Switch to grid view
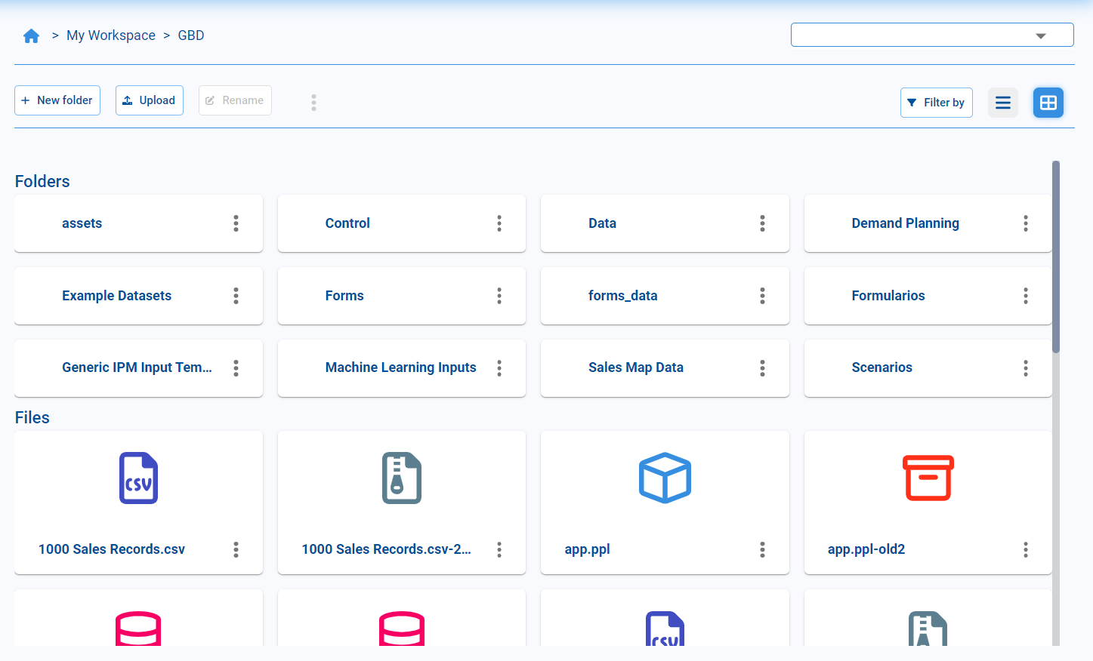 tap(1048, 103)
